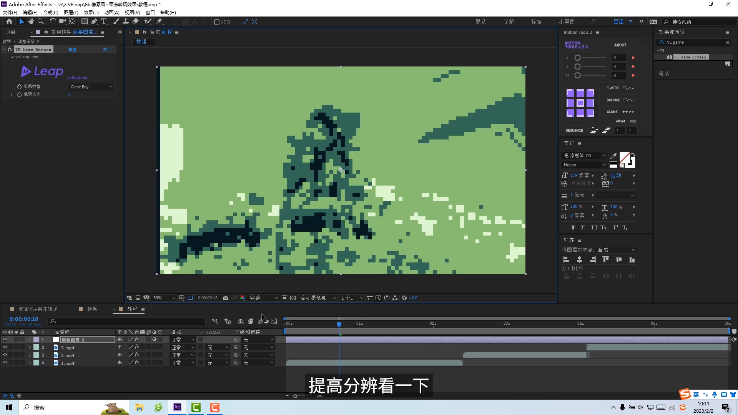Select the Selection arrow tool
The width and height of the screenshot is (738, 415).
22,22
